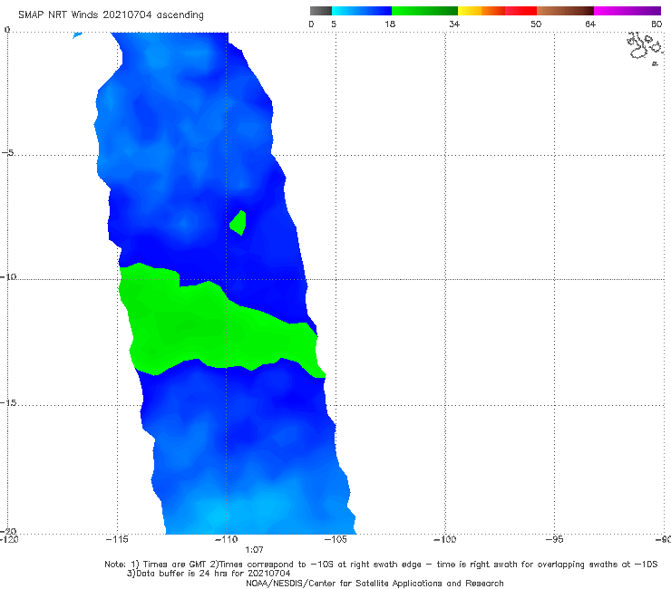Click the color bar label 50
671x589 pixels.
click(x=536, y=24)
